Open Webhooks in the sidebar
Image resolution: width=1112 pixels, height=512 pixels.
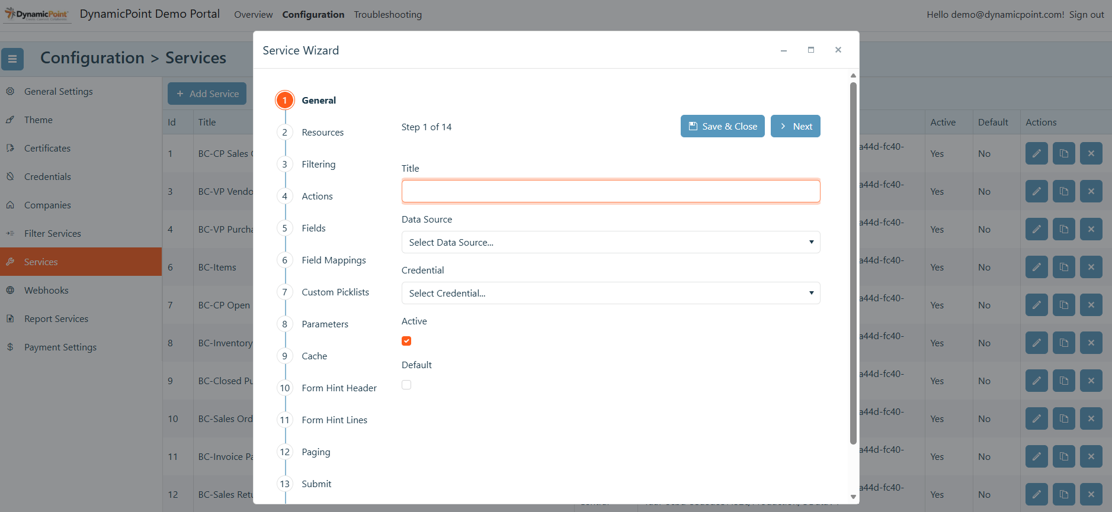(81, 290)
